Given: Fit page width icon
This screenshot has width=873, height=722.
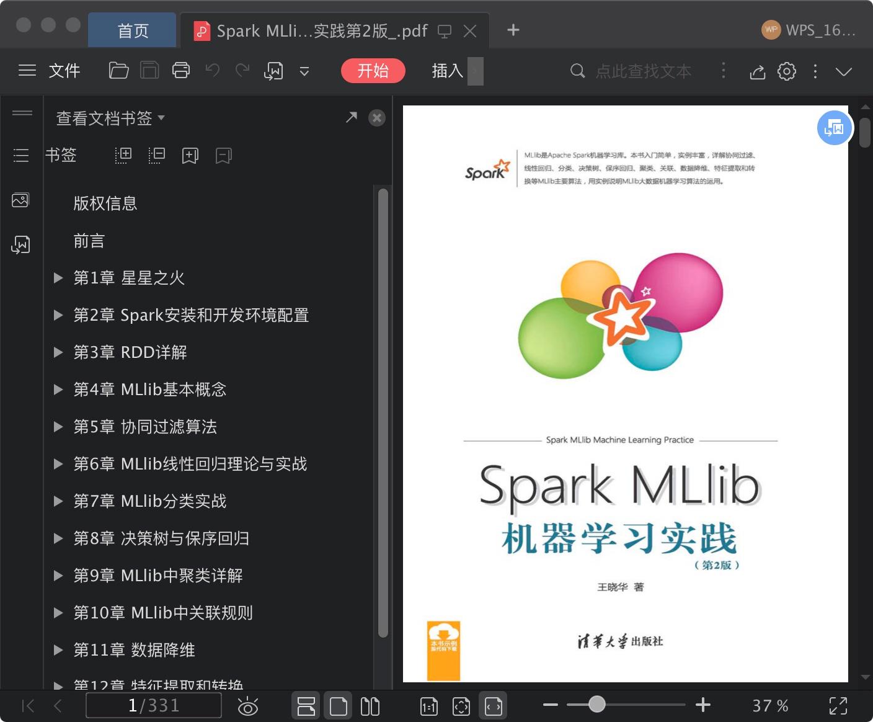Looking at the screenshot, I should pos(494,706).
